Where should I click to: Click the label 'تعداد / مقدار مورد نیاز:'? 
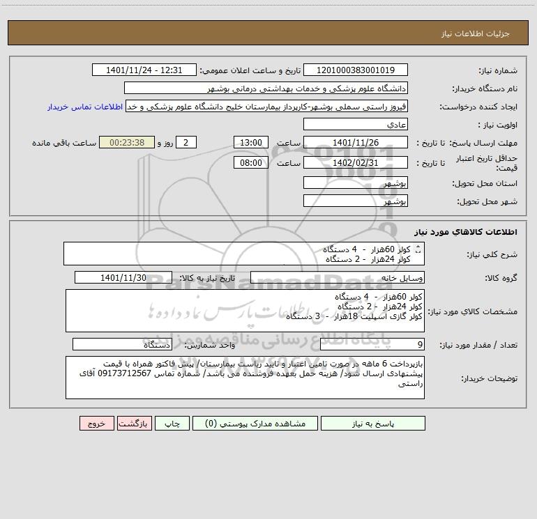(478, 346)
